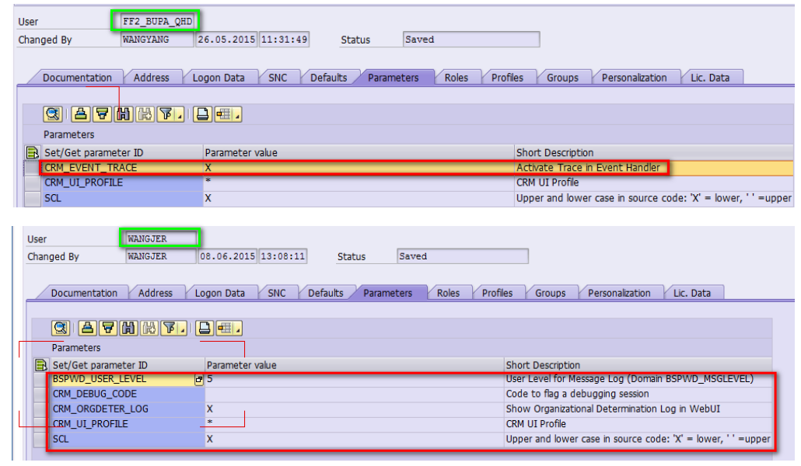This screenshot has height=466, width=801.
Task: Open Logon Data tab in WANGJER user panel
Action: tap(219, 293)
